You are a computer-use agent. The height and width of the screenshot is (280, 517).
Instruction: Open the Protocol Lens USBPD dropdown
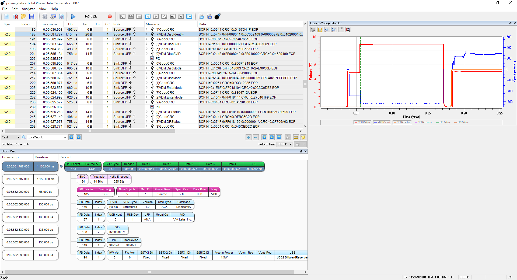285,144
